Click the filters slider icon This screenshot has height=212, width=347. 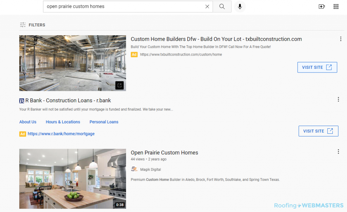[x=23, y=25]
